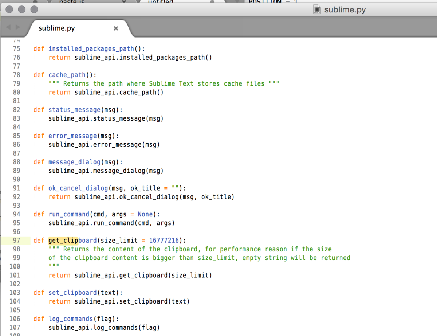Image resolution: width=437 pixels, height=336 pixels.
Task: Click the ok_cancel_dialog function name on line 91
Action: click(x=78, y=188)
